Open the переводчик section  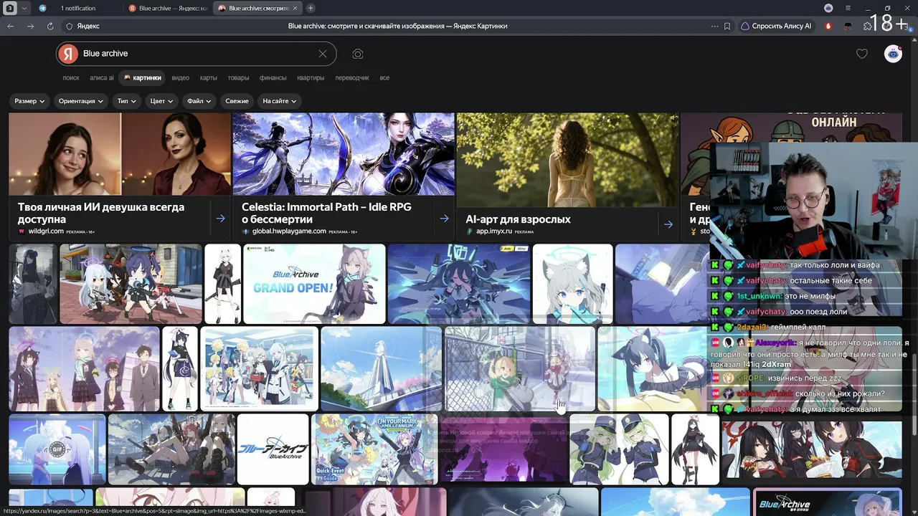coord(352,77)
